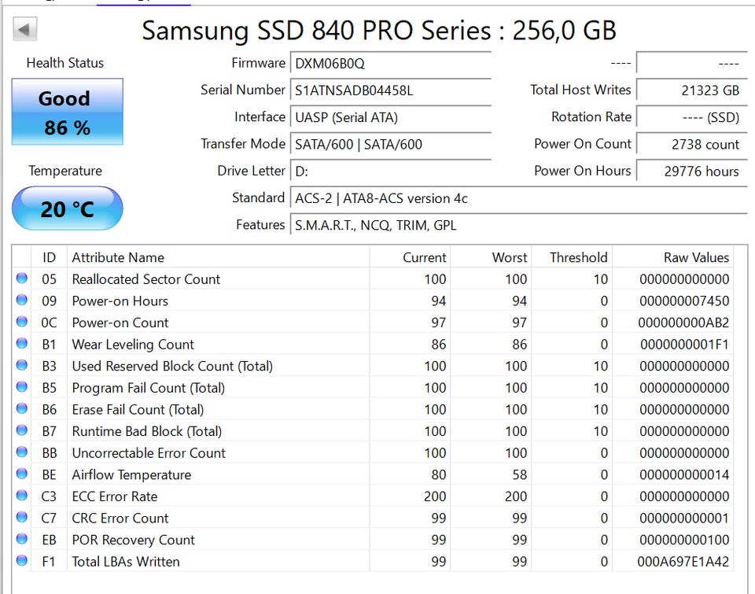Click the Total Host Writes value field
The image size is (755, 594).
click(x=690, y=90)
